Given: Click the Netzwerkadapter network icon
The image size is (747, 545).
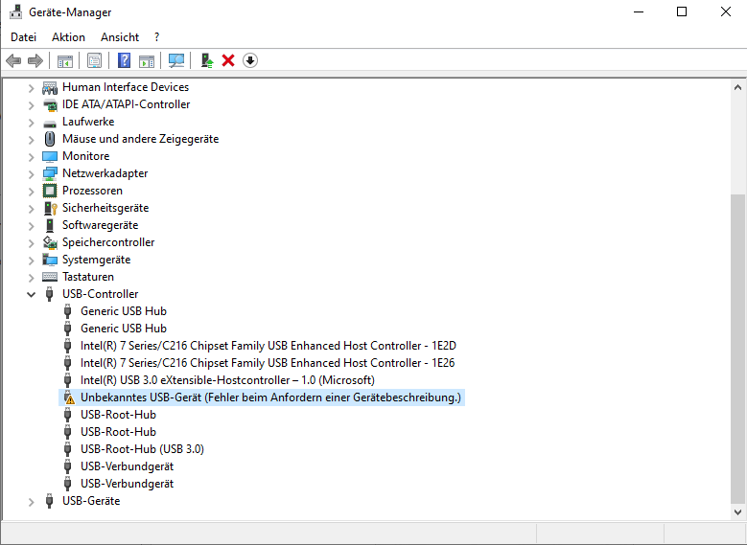Looking at the screenshot, I should click(50, 173).
